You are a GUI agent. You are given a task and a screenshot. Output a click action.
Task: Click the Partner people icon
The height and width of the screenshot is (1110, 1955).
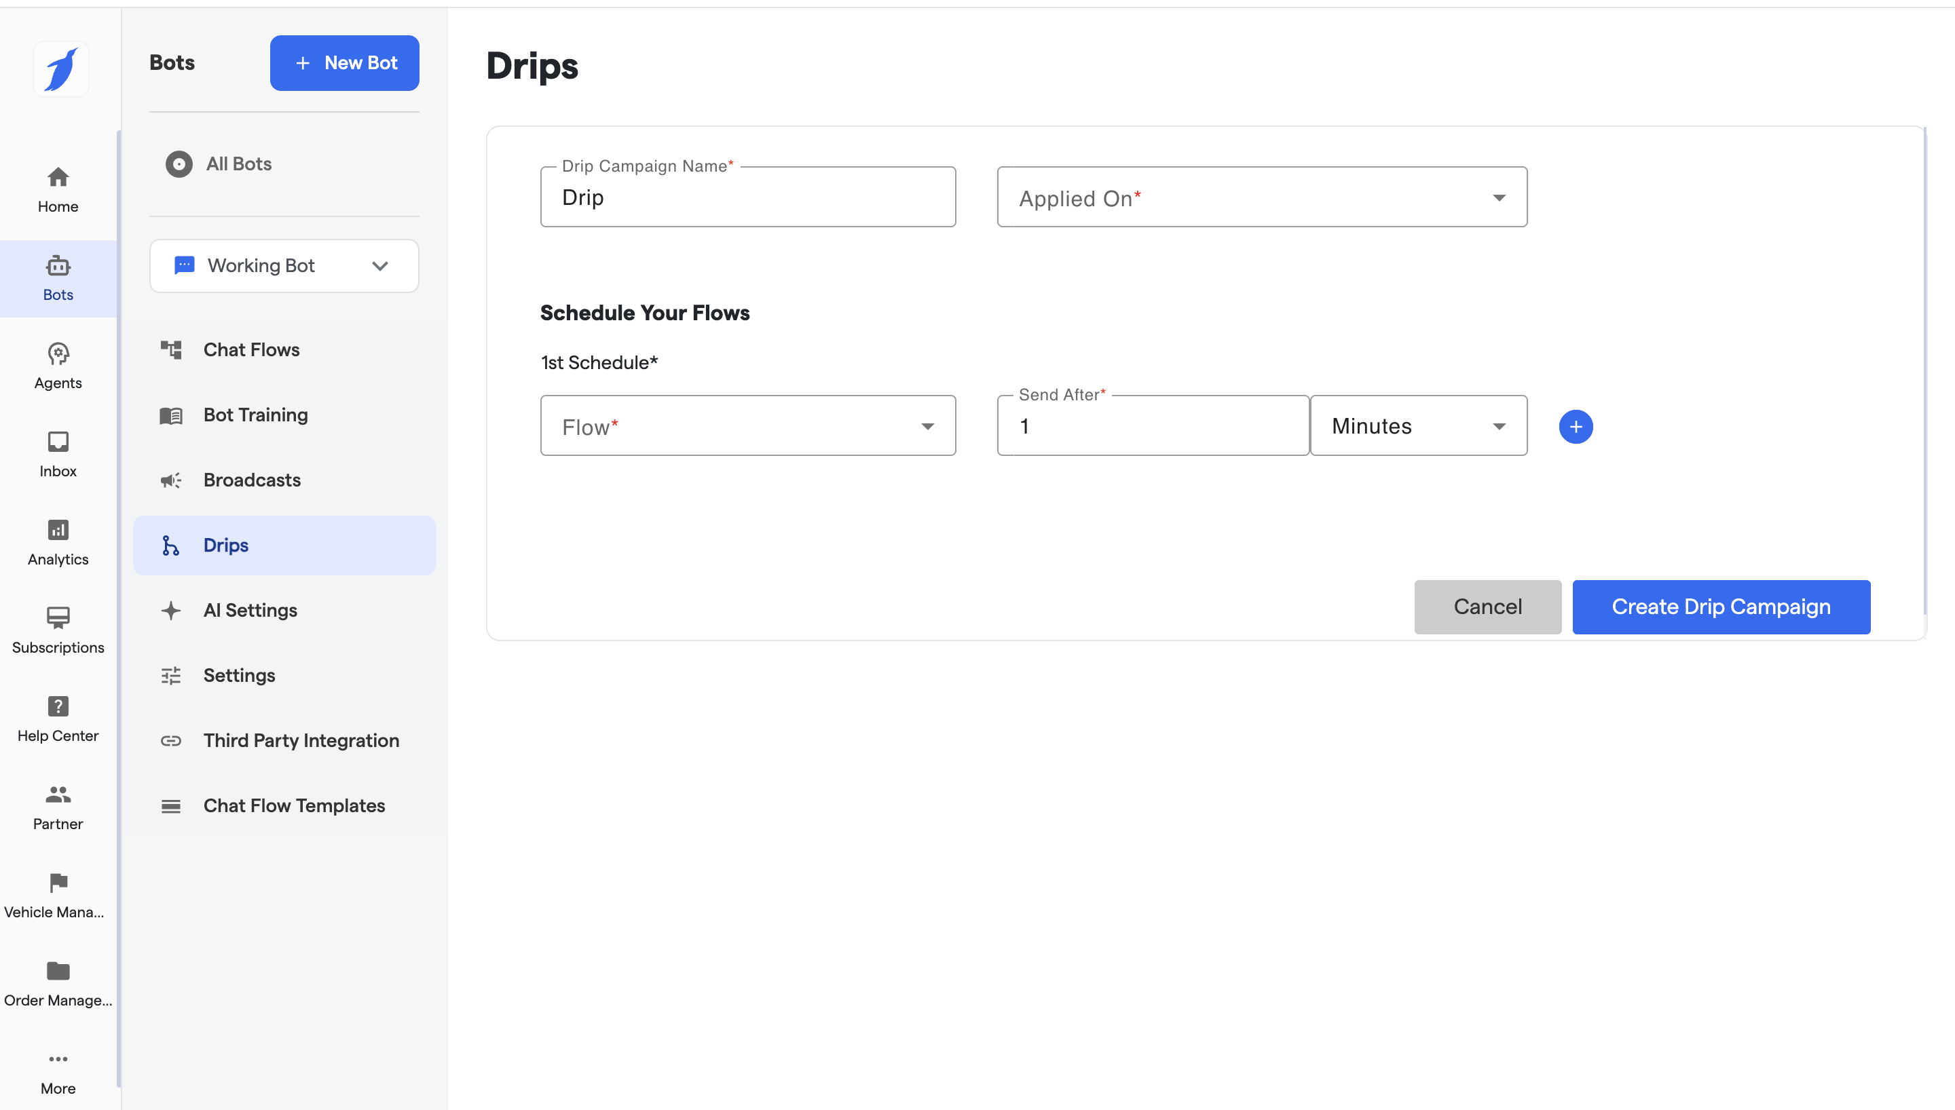click(58, 795)
